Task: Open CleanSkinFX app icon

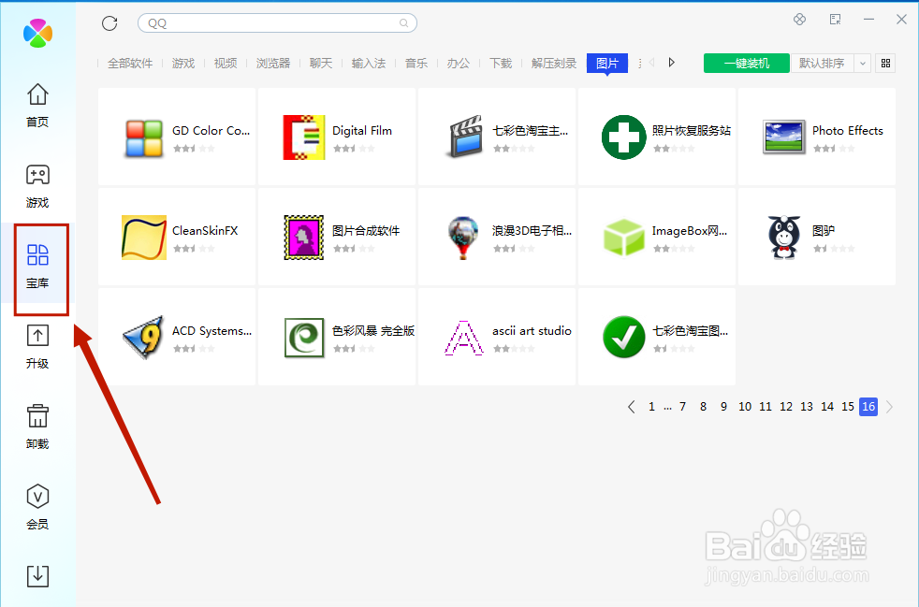Action: (143, 238)
